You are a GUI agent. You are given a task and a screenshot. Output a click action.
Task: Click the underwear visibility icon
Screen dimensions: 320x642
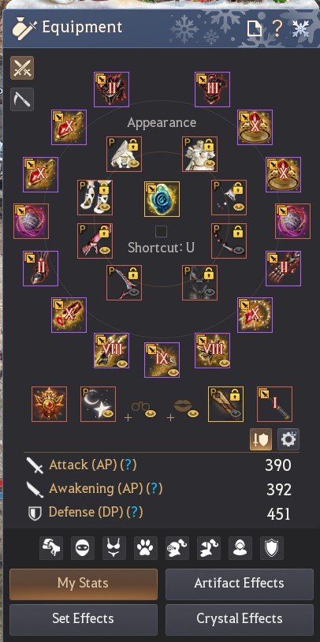(113, 548)
